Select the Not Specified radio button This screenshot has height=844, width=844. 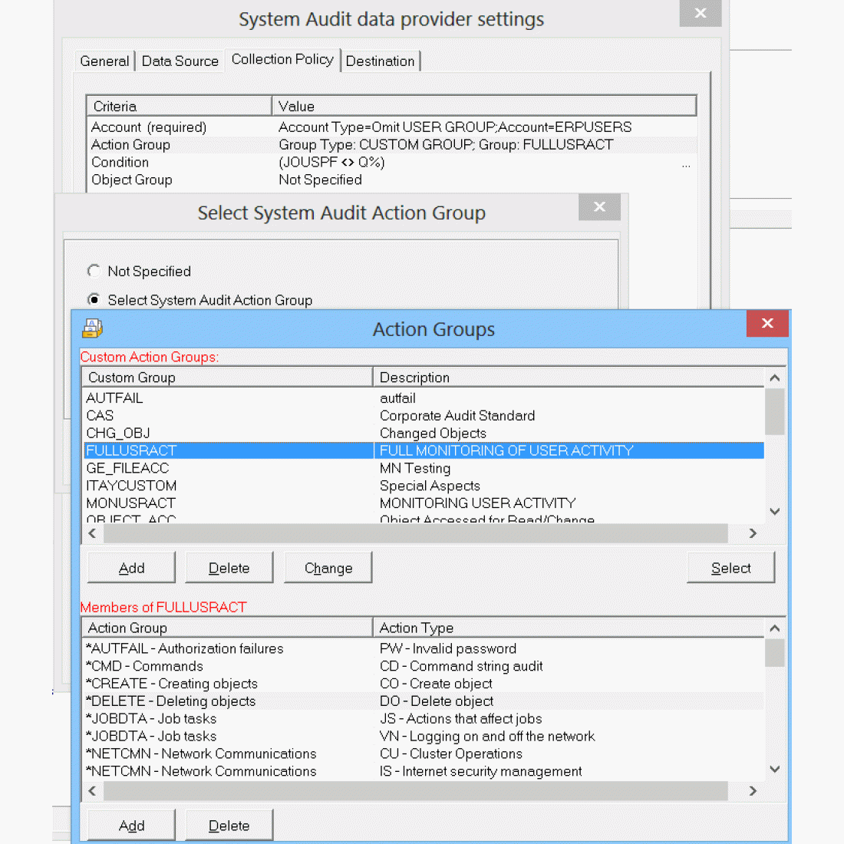click(94, 271)
